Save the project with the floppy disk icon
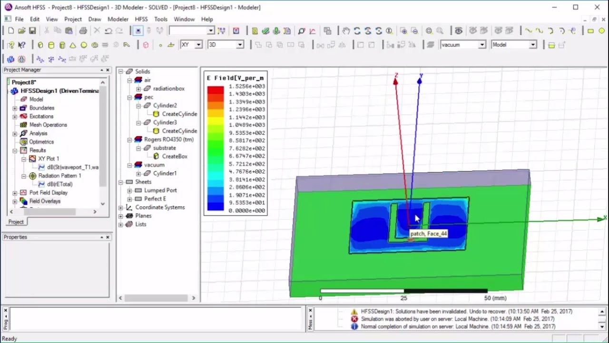 tap(32, 31)
